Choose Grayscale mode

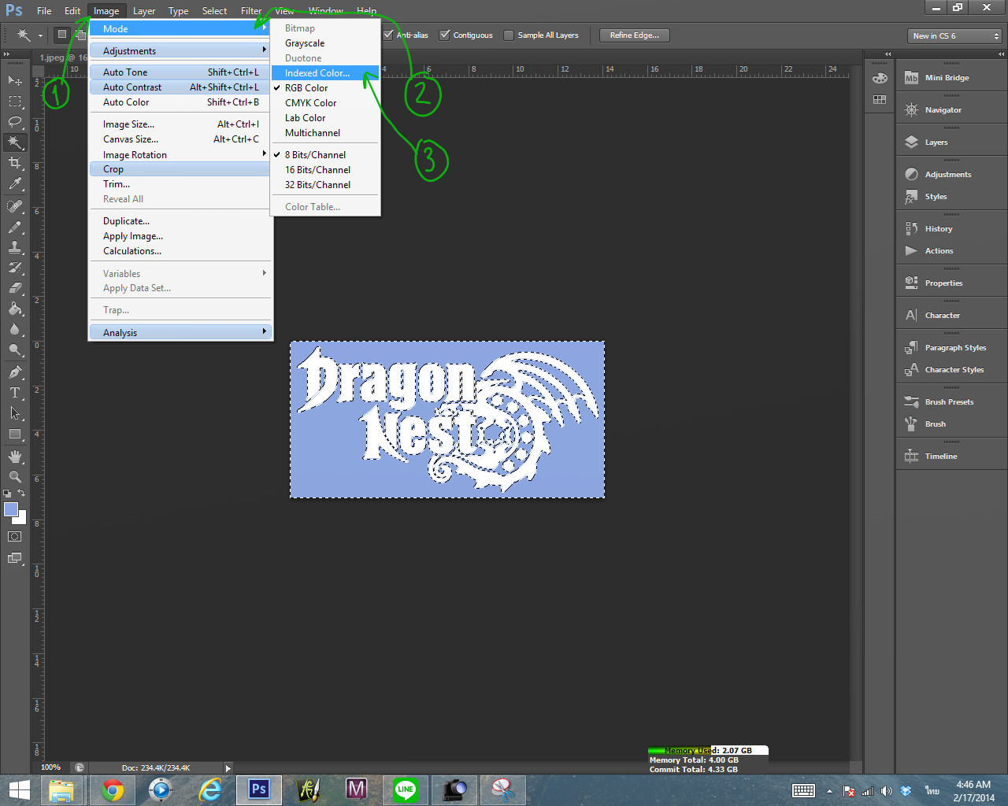(x=325, y=43)
